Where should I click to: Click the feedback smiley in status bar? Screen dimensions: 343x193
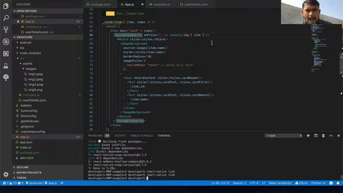(331, 183)
